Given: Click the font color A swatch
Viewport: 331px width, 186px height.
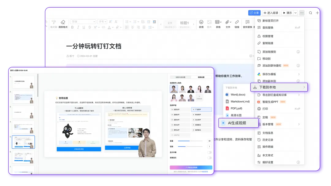Looking at the screenshot, I should (109, 27).
